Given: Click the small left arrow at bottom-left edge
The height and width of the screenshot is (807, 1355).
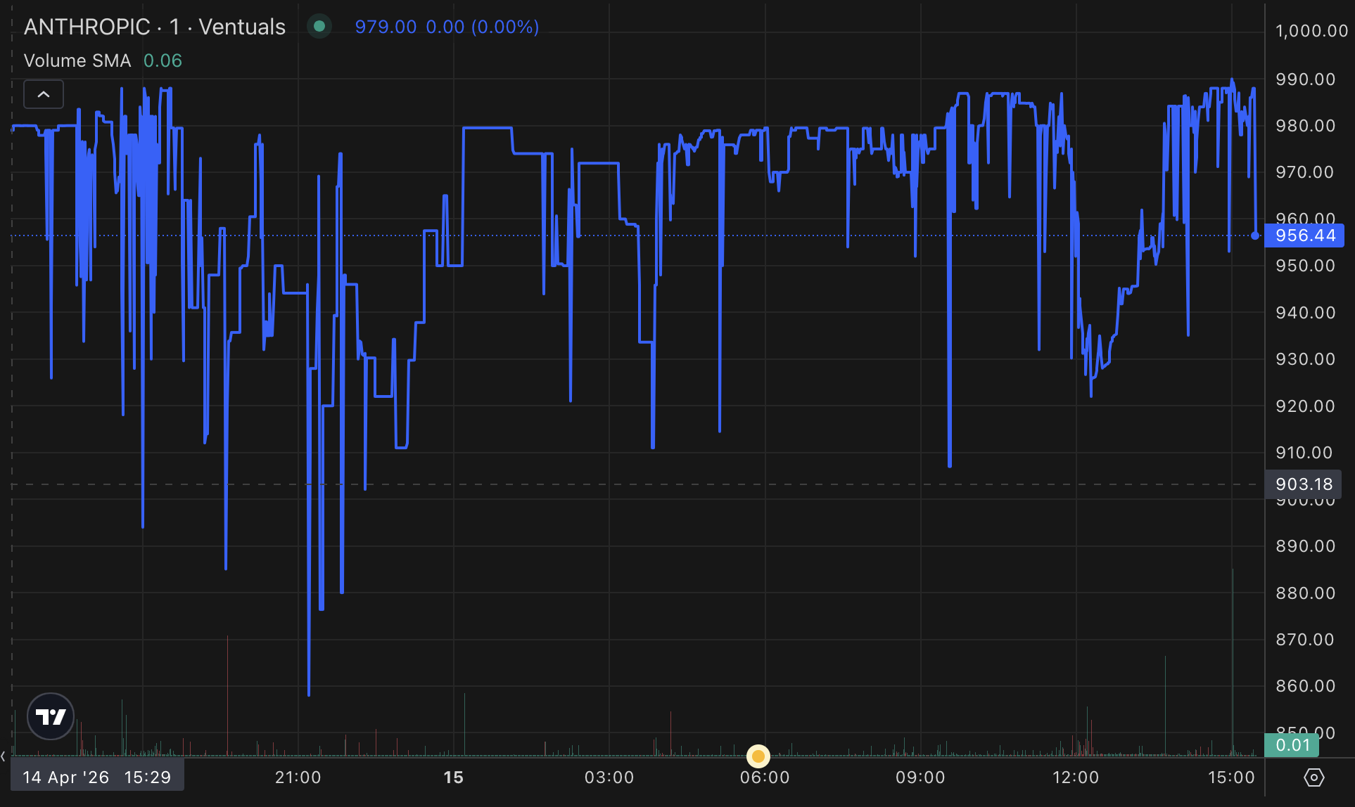Looking at the screenshot, I should (4, 756).
